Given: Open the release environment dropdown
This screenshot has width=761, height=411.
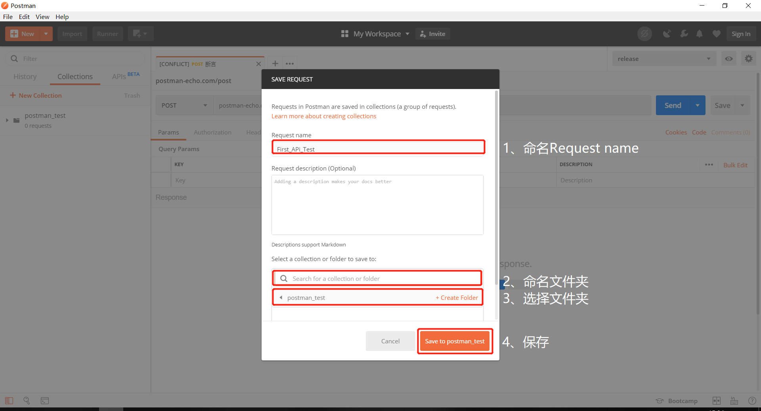Looking at the screenshot, I should pos(664,59).
